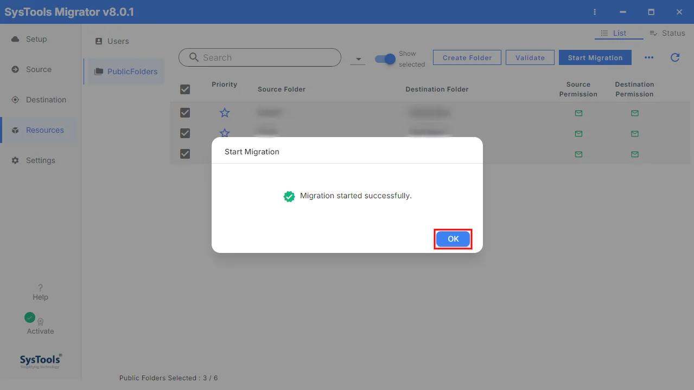Screen dimensions: 694x390
Task: Click the search magnifier icon
Action: (194, 57)
